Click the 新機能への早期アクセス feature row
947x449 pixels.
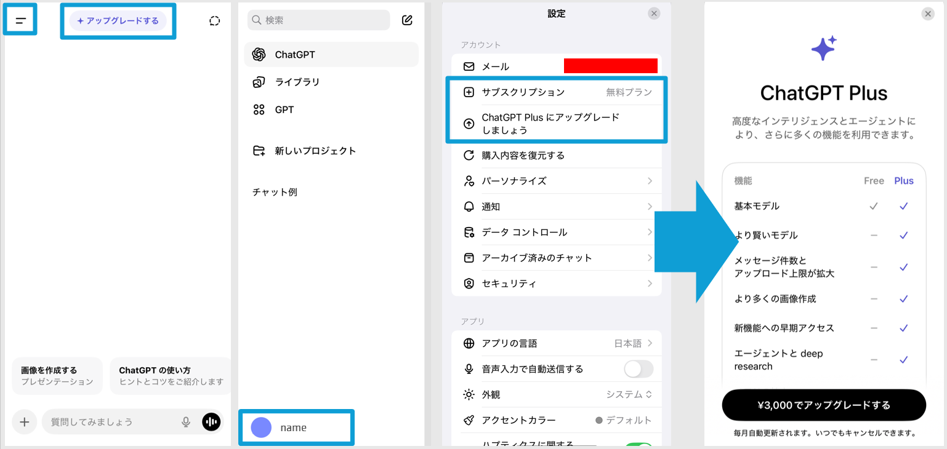[x=824, y=328]
